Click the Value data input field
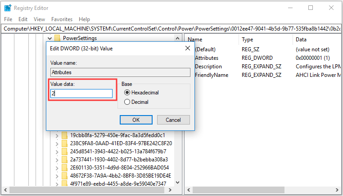This screenshot has width=343, height=196. pyautogui.click(x=81, y=94)
